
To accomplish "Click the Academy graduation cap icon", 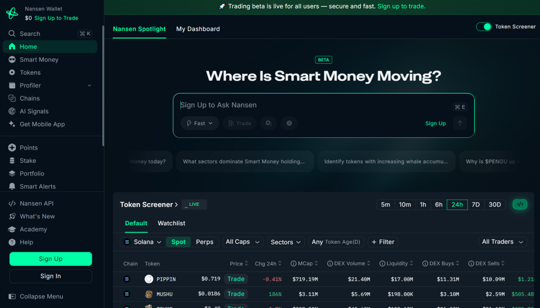I will click(12, 230).
